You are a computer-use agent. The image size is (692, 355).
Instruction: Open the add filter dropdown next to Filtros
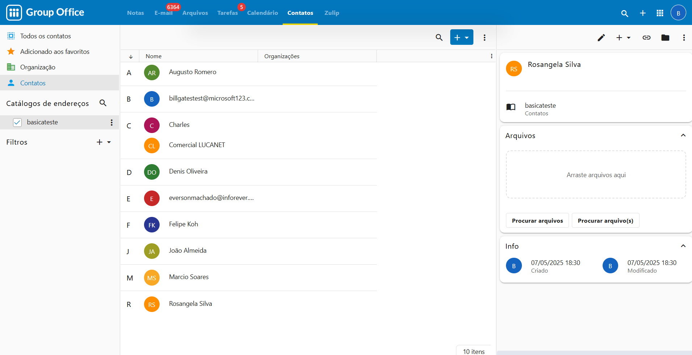pos(104,142)
